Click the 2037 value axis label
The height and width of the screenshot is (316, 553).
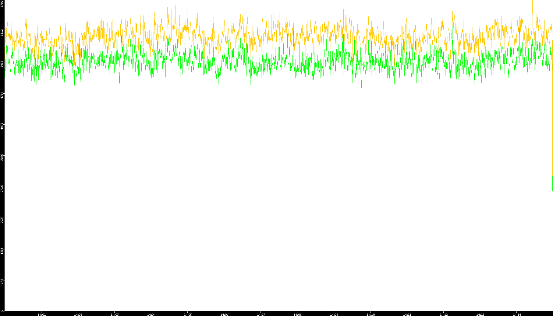point(2,219)
